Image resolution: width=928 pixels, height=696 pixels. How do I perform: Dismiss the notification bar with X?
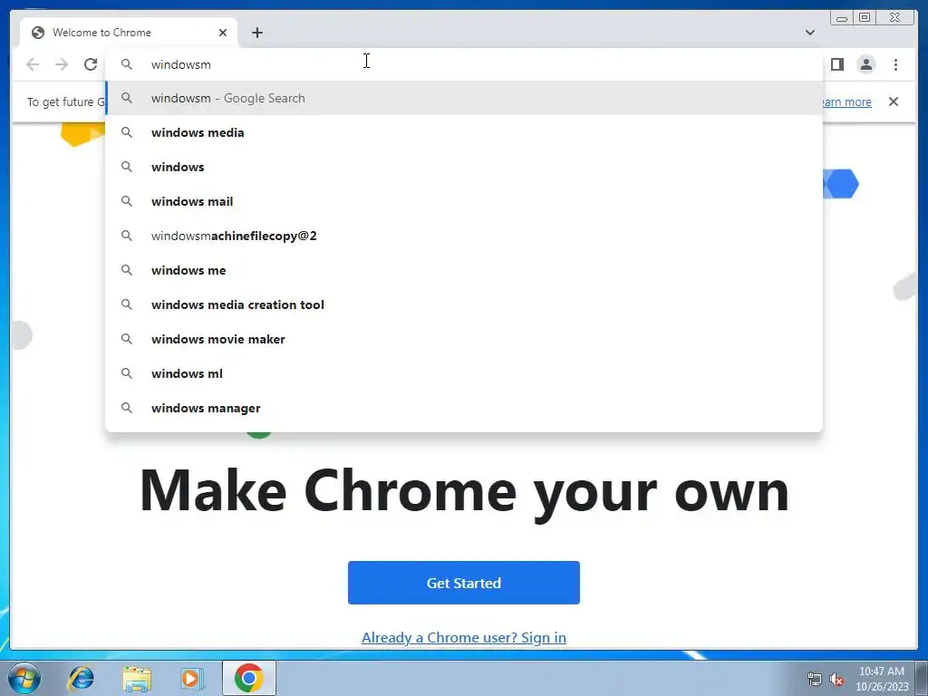pos(893,101)
